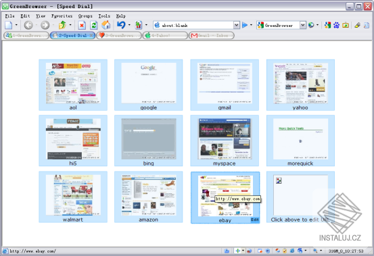This screenshot has height=256, width=374.
Task: Open the File menu
Action: click(9, 16)
